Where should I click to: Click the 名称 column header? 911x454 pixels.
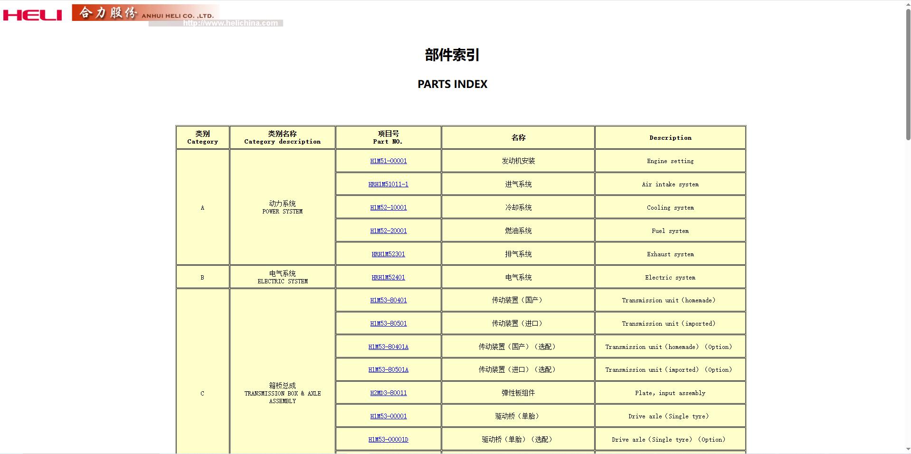coord(518,137)
